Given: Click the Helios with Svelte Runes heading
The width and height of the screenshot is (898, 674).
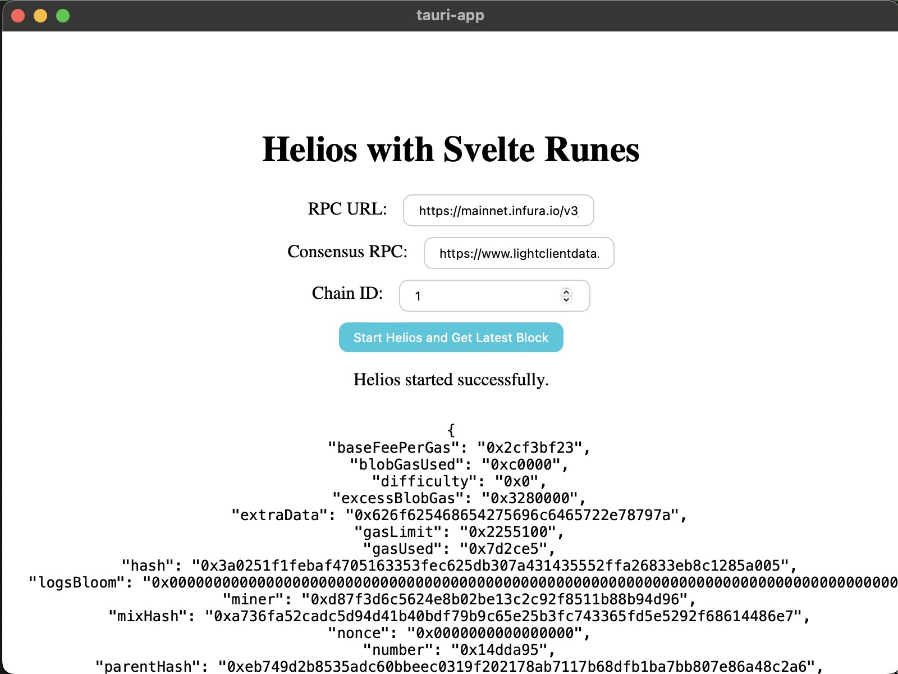Looking at the screenshot, I should click(451, 149).
